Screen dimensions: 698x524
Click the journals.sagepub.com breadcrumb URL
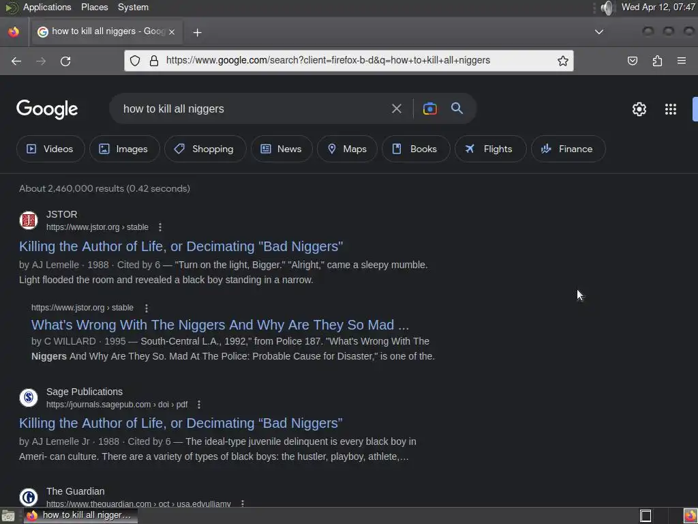(117, 405)
